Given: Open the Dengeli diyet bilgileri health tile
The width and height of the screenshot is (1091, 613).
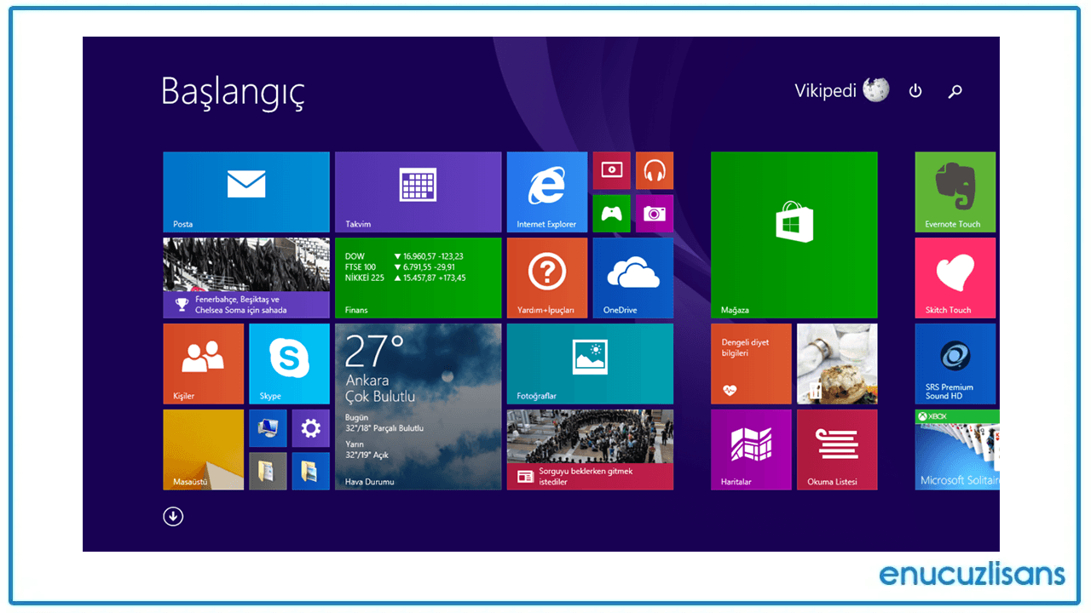Looking at the screenshot, I should 751,364.
